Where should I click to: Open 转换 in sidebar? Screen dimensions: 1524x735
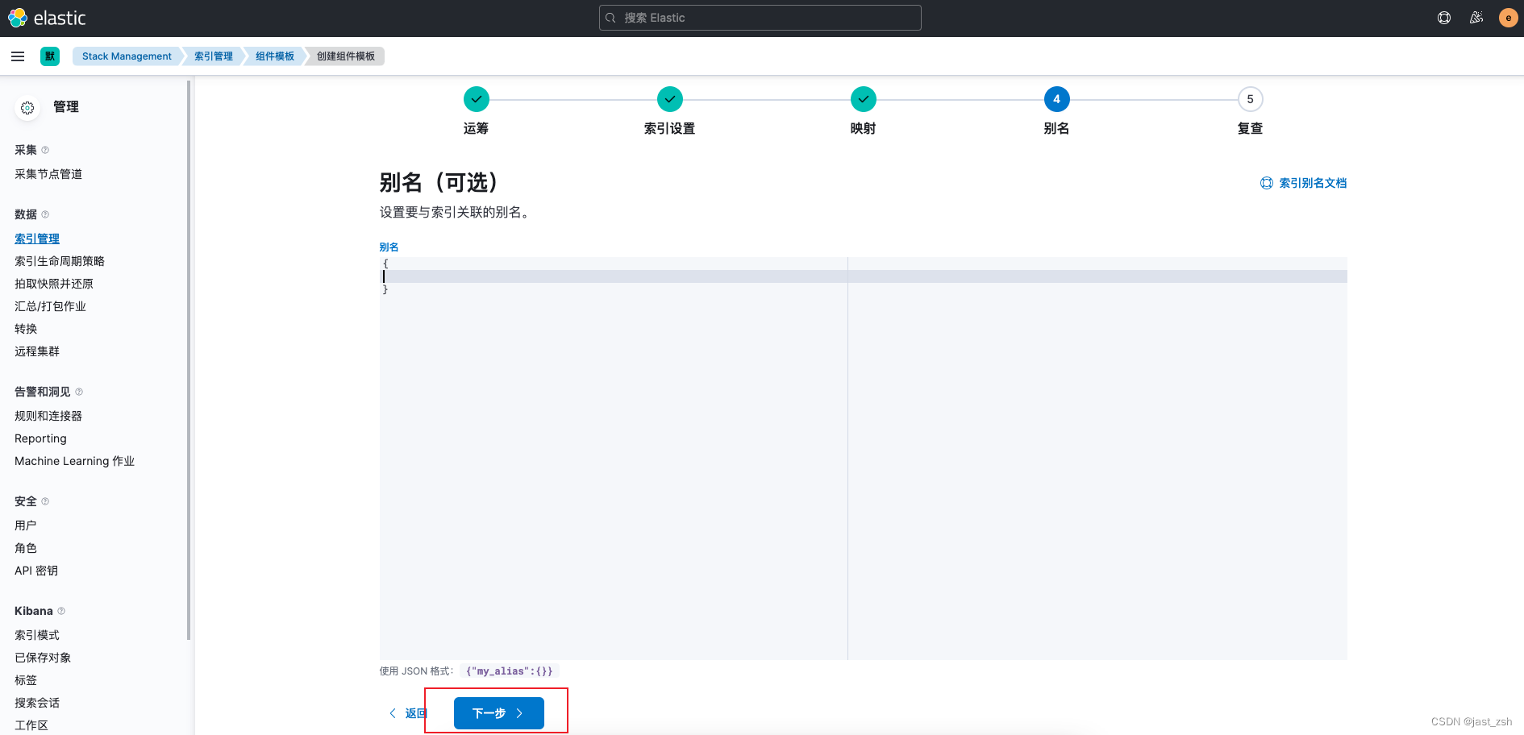26,329
